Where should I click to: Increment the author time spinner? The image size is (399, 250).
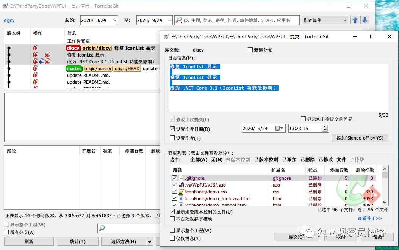click(x=325, y=127)
